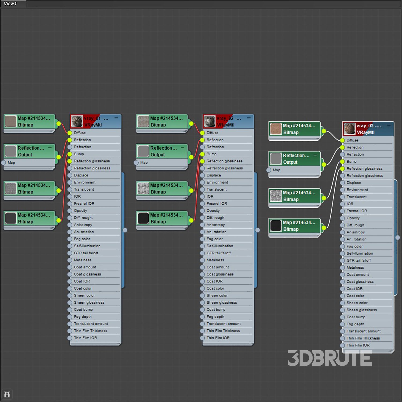This screenshot has height=402, width=402.
Task: Select the Displace input socket on vray_03
Action: (x=342, y=183)
